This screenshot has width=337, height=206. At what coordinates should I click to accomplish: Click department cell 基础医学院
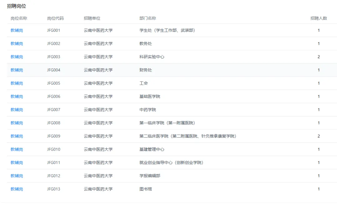[x=150, y=96]
